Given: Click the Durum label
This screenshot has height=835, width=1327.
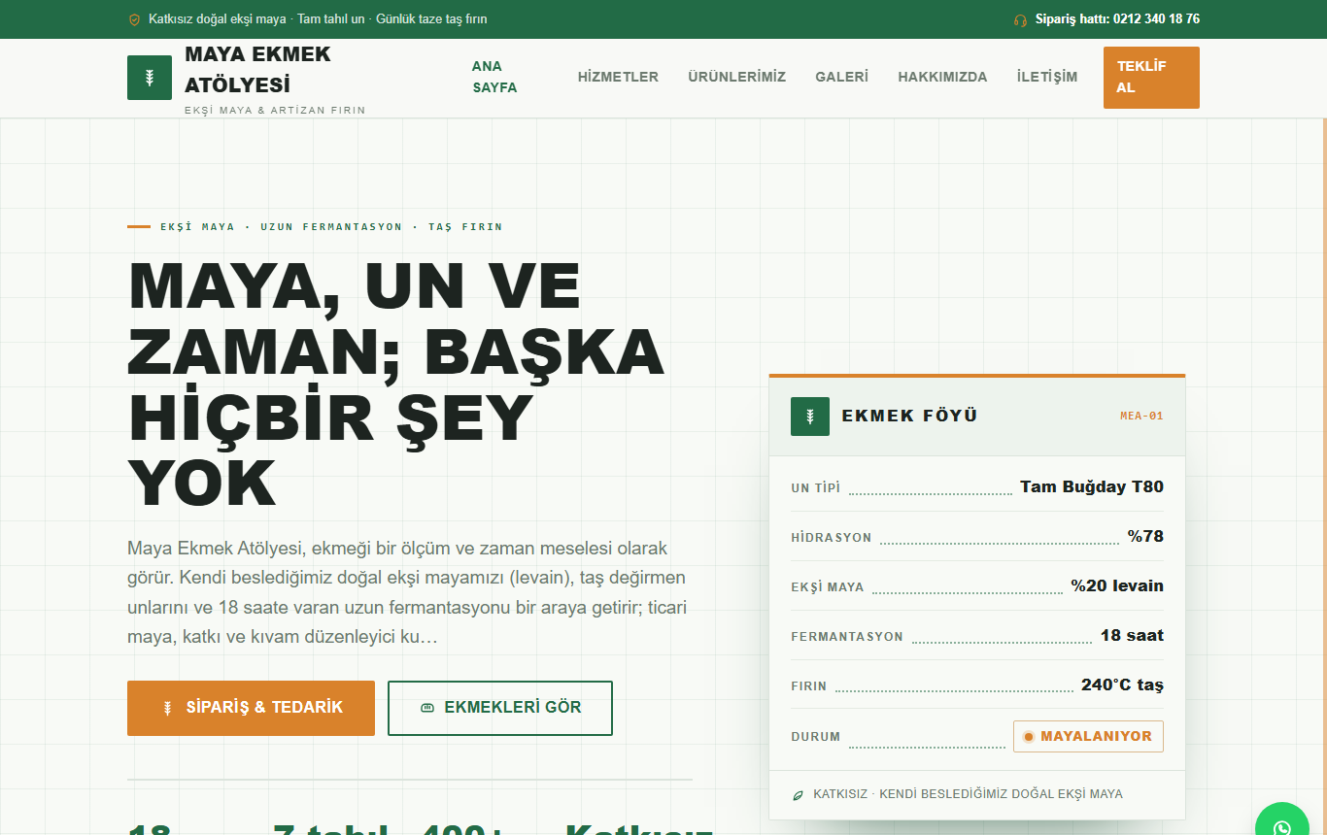Looking at the screenshot, I should pyautogui.click(x=816, y=737).
